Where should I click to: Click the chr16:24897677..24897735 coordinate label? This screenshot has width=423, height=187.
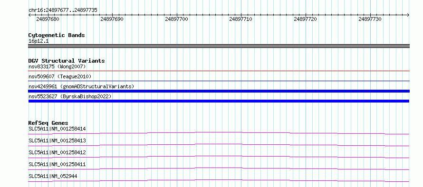pyautogui.click(x=63, y=10)
